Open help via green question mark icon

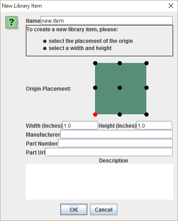(12, 22)
